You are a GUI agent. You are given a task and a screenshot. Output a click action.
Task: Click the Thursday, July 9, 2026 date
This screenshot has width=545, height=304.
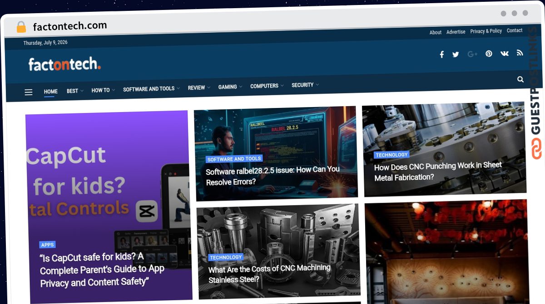[45, 43]
